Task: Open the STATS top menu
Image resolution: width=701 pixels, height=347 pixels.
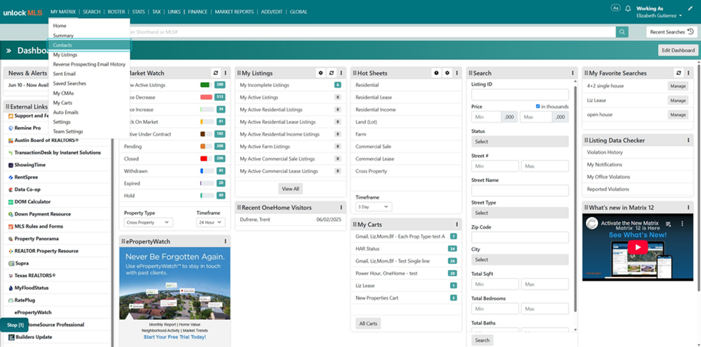Action: 138,12
